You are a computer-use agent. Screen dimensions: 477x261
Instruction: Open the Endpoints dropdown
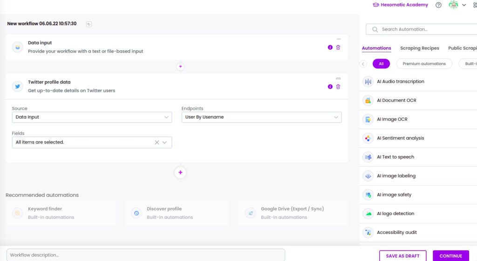pos(262,117)
